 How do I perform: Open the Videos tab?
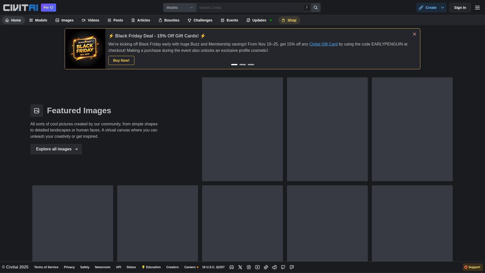tap(90, 20)
